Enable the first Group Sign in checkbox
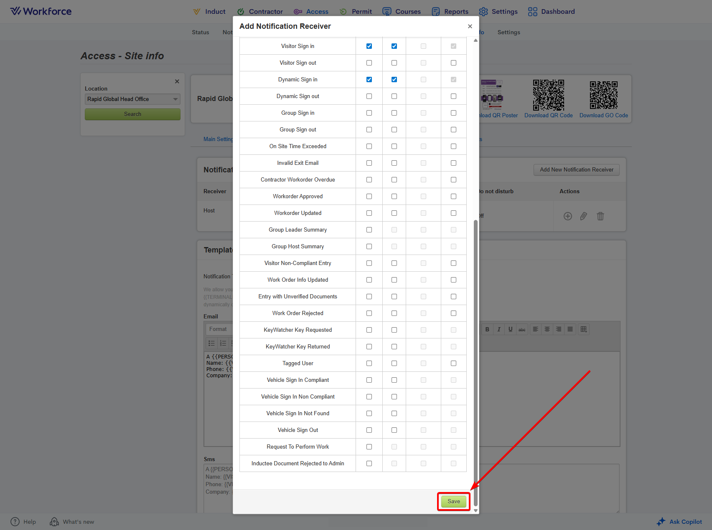Screen dimensions: 712x530 (x=369, y=113)
